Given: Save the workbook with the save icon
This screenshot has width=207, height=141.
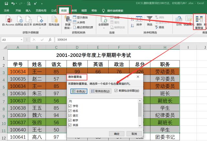Looking at the screenshot, I should point(6,4).
